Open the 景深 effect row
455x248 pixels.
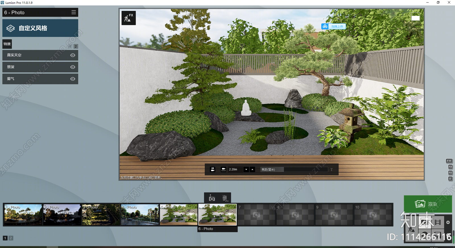pyautogui.click(x=40, y=67)
